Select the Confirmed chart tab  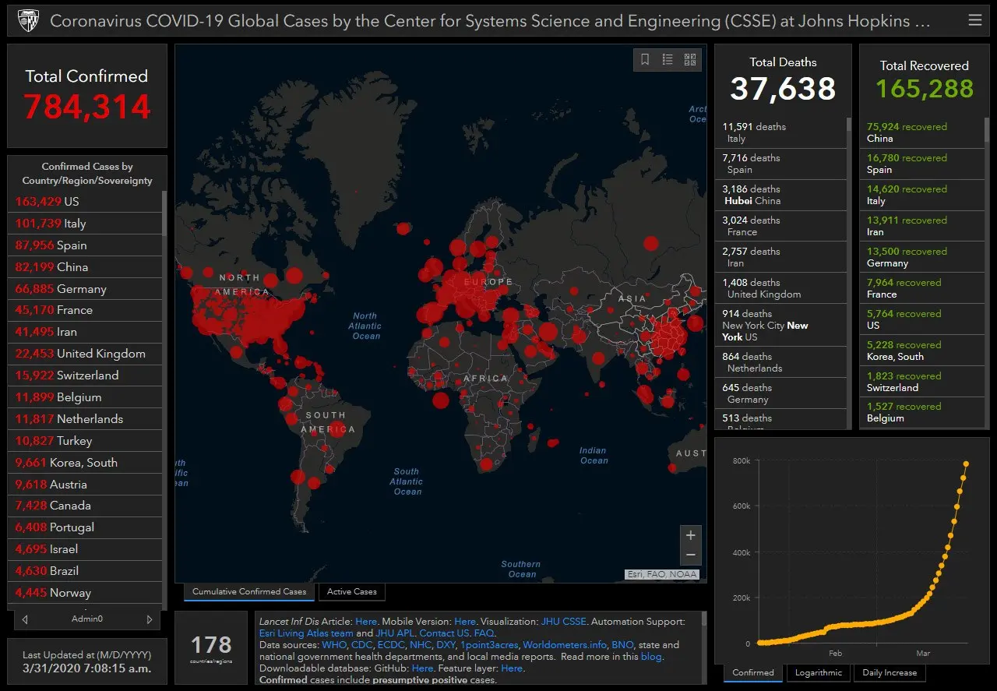(753, 673)
